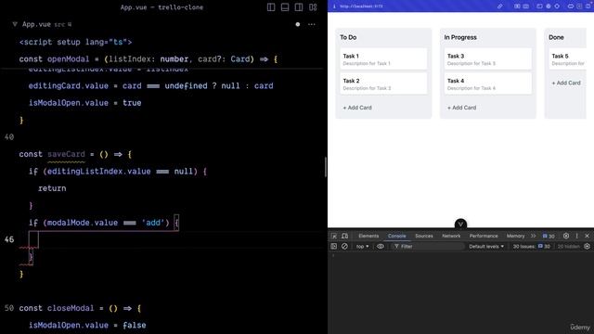
Task: Open the Customize Layout icon in VS Code
Action: (313, 7)
